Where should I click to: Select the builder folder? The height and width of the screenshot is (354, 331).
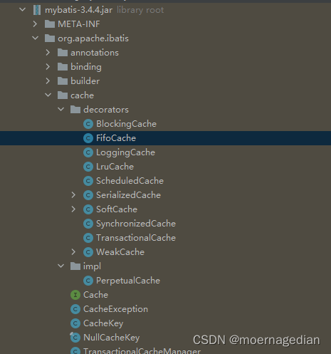85,81
